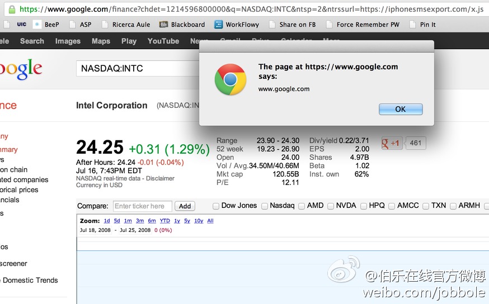Click the green padlock icon in address bar
Screen dimensions: 489x304
pos(12,9)
